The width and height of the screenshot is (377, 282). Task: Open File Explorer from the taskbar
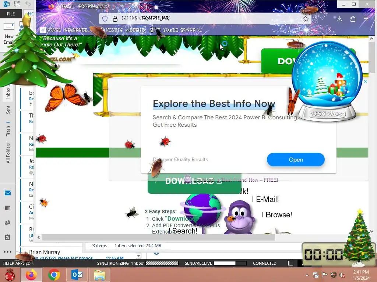[100, 275]
